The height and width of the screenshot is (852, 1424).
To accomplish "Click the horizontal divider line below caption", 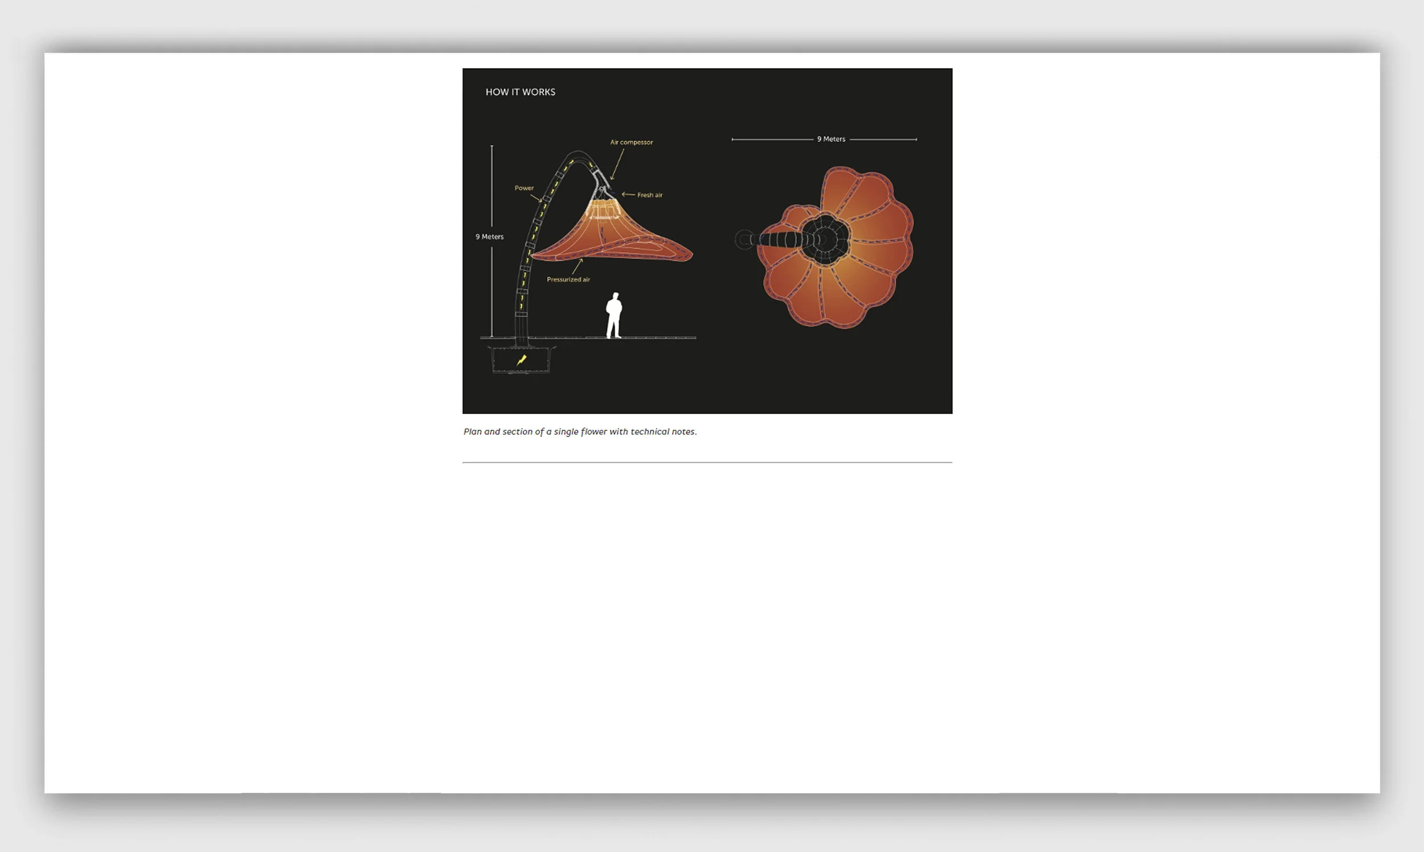I will 706,462.
